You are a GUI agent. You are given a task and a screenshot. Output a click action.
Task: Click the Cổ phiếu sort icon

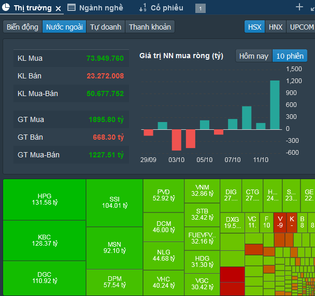click(x=142, y=8)
